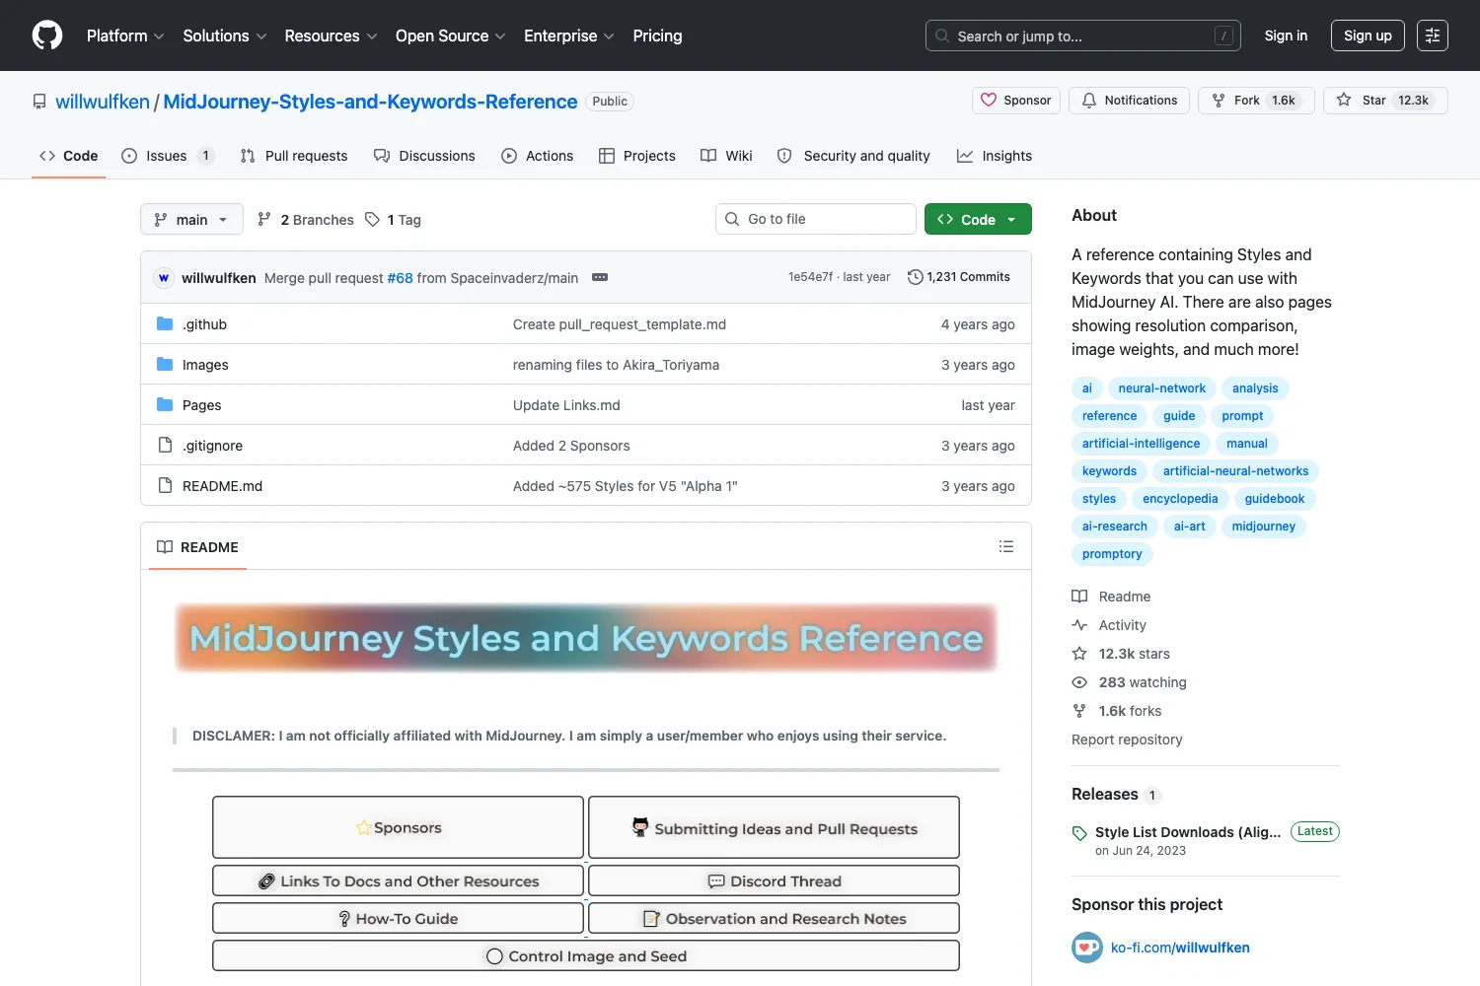Open the Pricing link
Screen dimensions: 1480x986
[x=657, y=35]
